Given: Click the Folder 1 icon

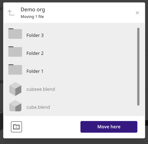Looking at the screenshot, I should coord(15,70).
